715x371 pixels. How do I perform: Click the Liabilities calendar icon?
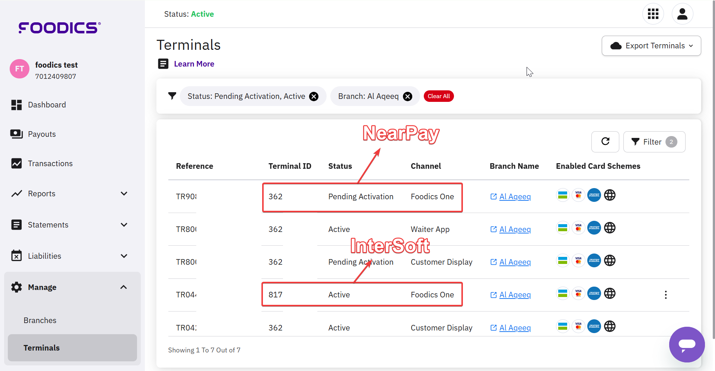(x=16, y=255)
